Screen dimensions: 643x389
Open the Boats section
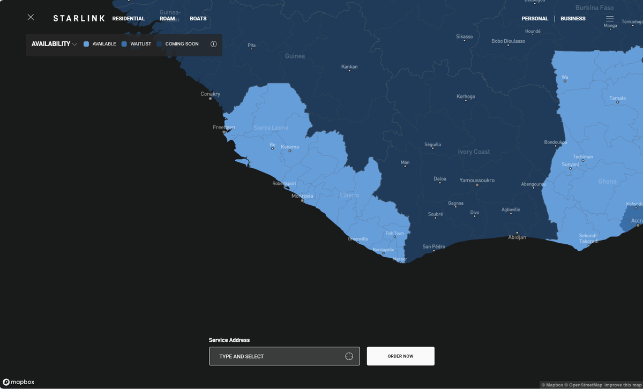click(x=198, y=19)
